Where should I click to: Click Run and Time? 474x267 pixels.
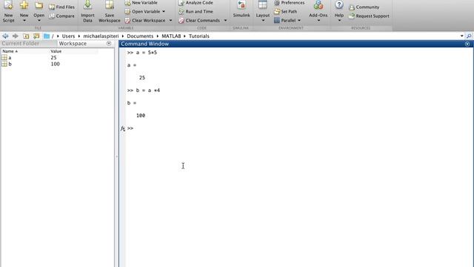point(196,12)
